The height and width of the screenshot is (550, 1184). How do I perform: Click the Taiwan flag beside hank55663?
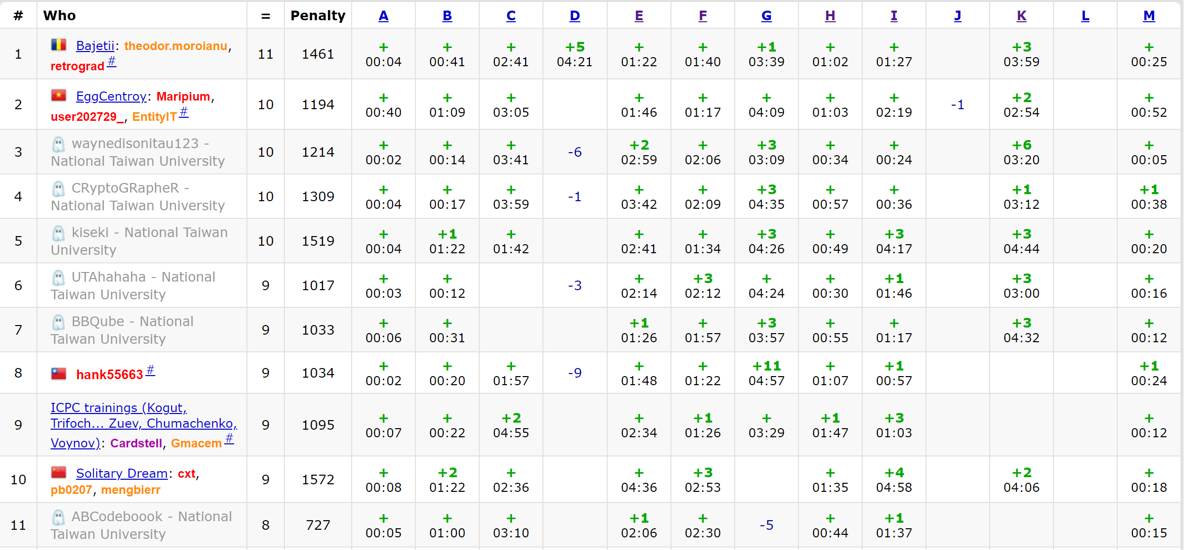pos(59,374)
